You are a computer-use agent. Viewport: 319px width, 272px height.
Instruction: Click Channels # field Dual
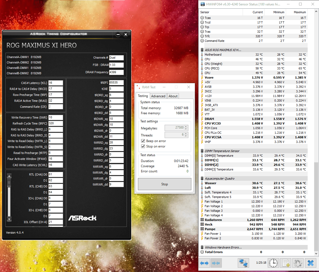coord(116,58)
